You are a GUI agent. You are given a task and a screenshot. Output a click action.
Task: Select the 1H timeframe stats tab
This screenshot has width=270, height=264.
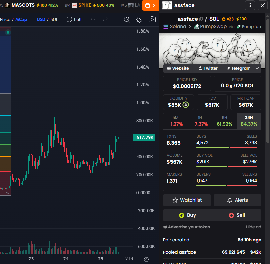(x=200, y=121)
